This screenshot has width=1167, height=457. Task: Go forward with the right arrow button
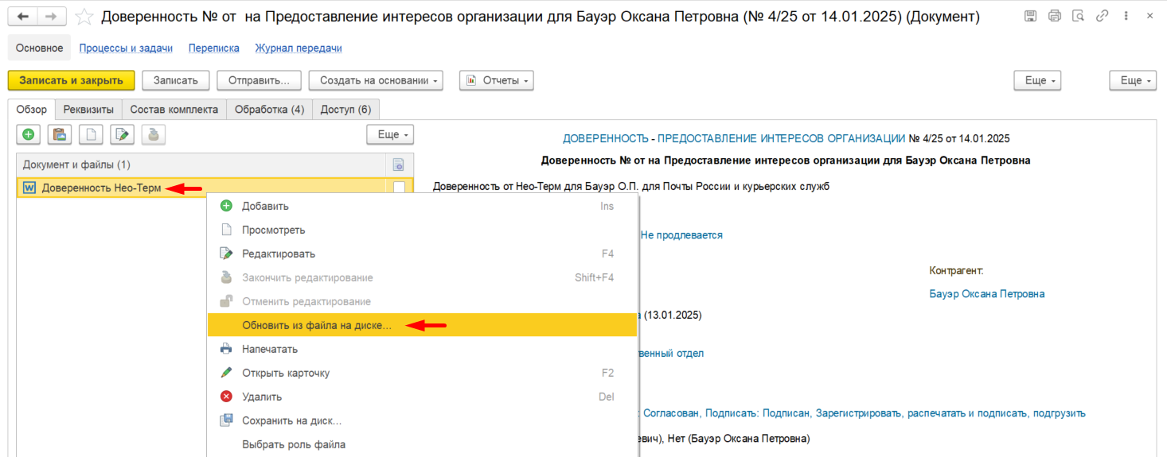point(52,16)
